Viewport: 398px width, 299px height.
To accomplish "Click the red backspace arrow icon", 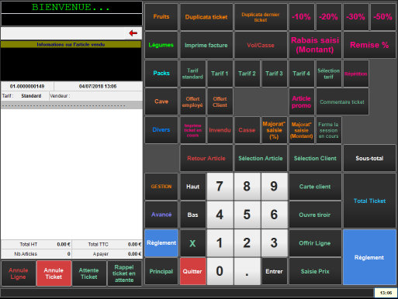I will point(133,33).
